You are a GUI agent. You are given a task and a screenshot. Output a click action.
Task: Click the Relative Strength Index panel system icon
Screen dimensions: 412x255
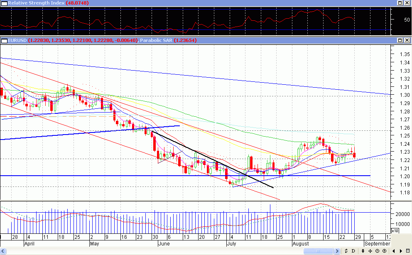3,3
